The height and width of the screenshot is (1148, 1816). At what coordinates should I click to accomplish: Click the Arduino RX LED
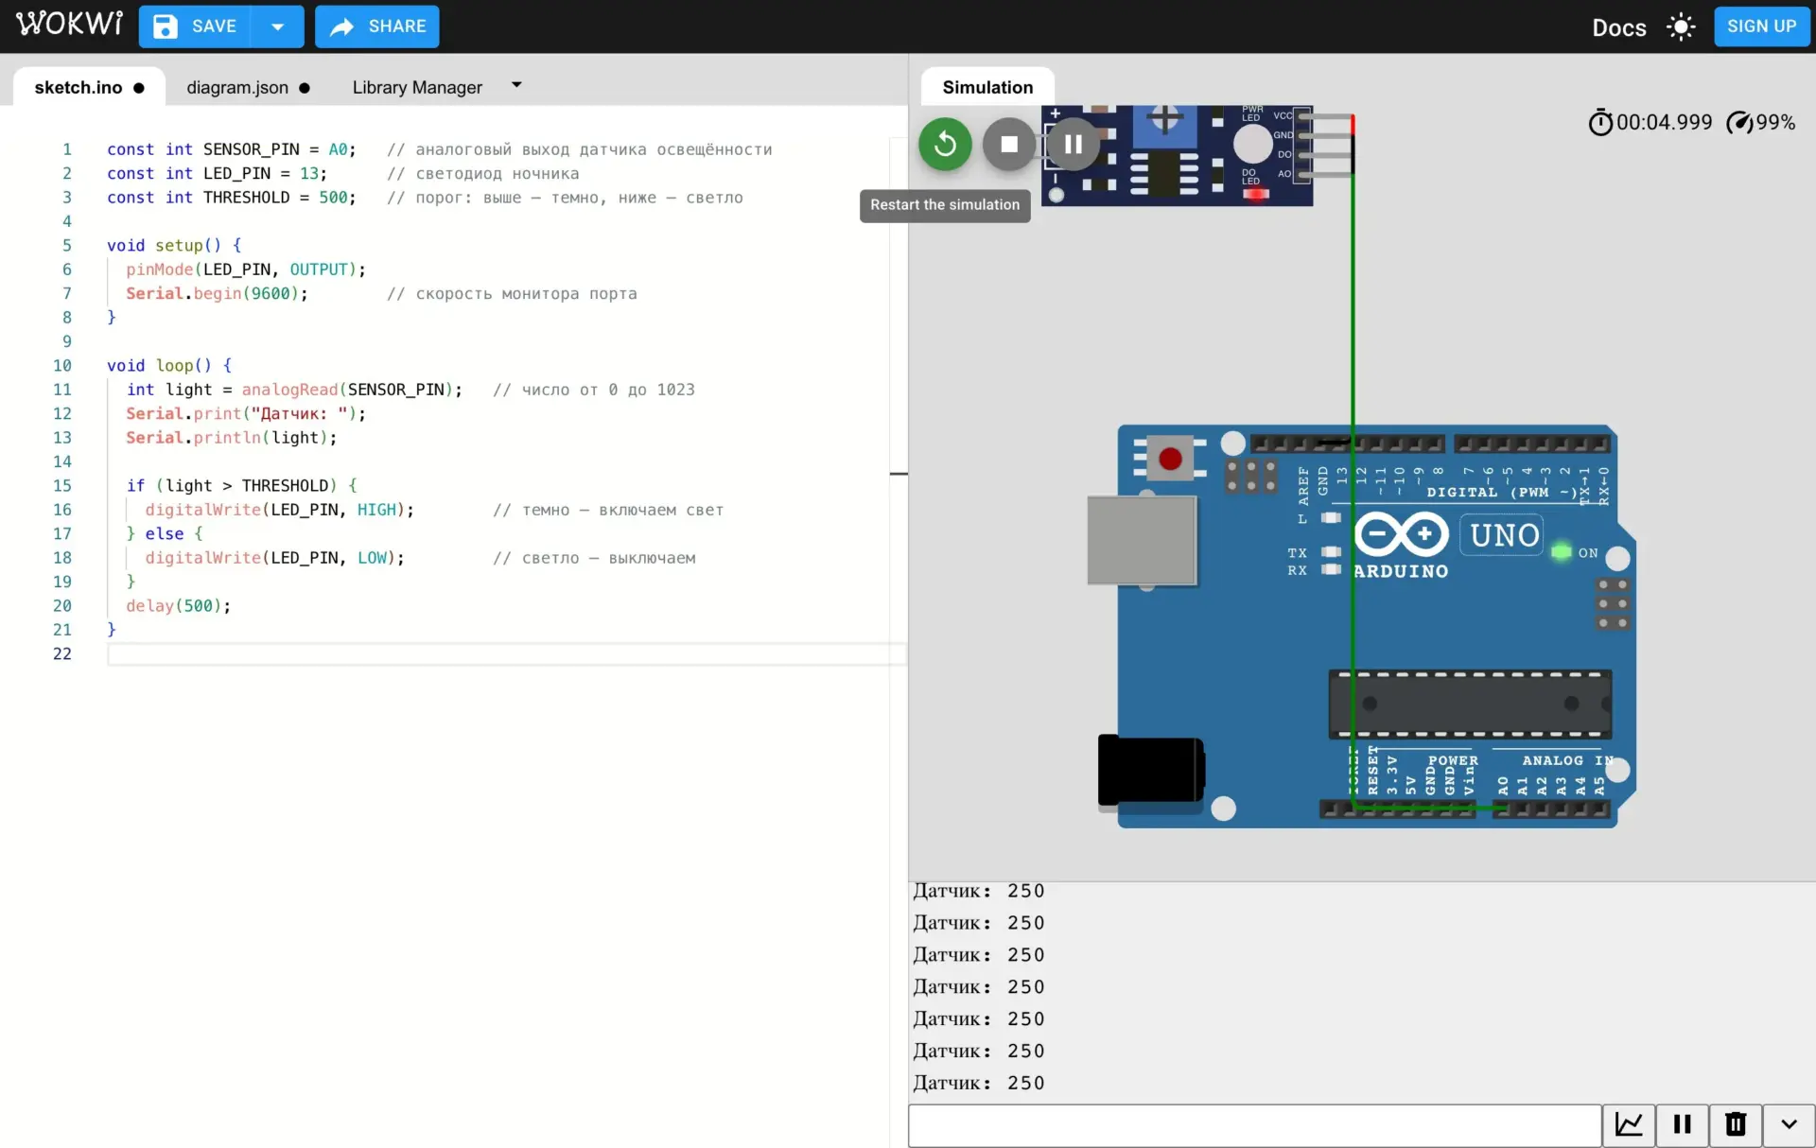tap(1331, 569)
